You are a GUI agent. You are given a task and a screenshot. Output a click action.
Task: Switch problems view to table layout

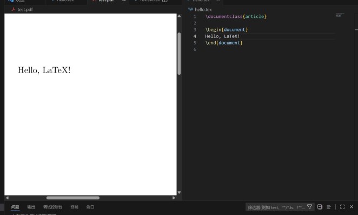coord(329,207)
